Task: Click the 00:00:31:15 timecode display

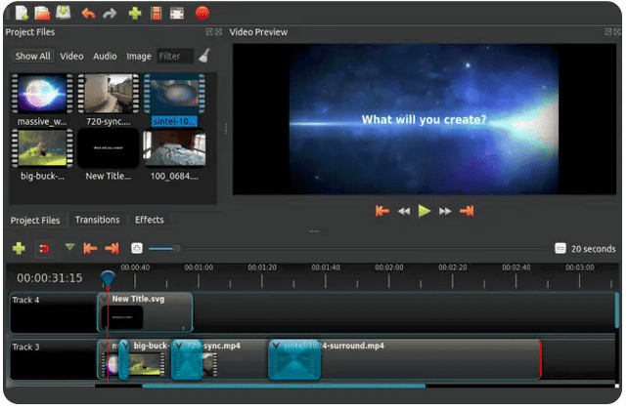Action: click(50, 278)
